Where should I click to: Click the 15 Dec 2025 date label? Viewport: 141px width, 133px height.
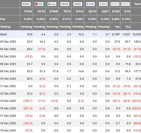[x=8, y=101]
